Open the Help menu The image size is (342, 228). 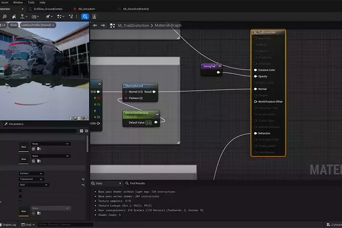point(42,2)
